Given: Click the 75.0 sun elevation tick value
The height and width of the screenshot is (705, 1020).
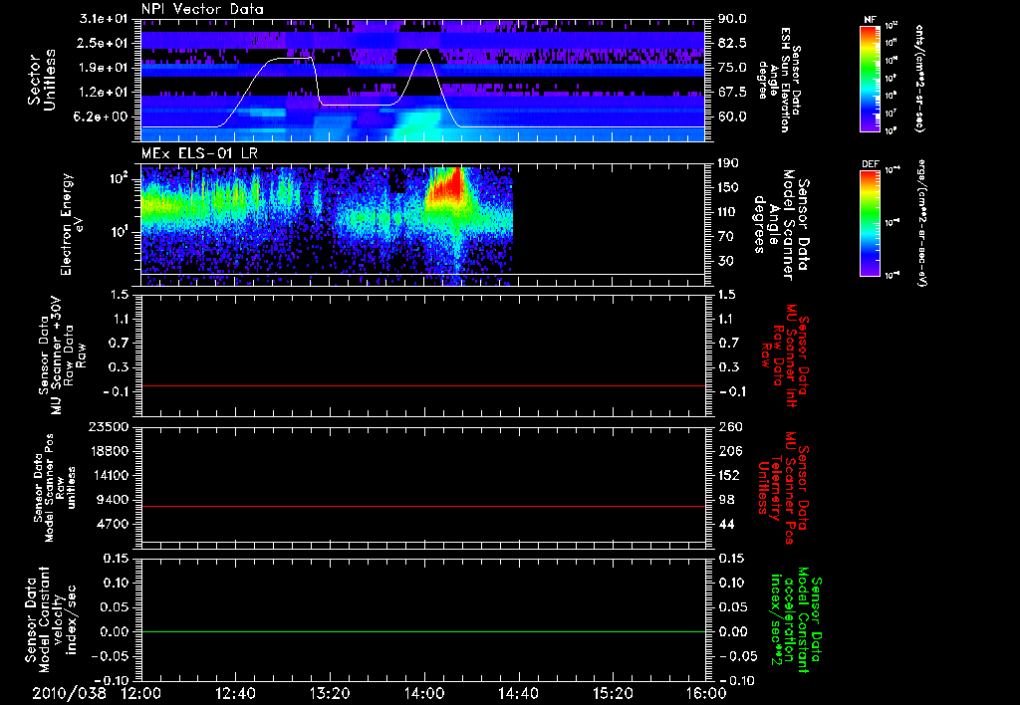Looking at the screenshot, I should click(x=732, y=68).
